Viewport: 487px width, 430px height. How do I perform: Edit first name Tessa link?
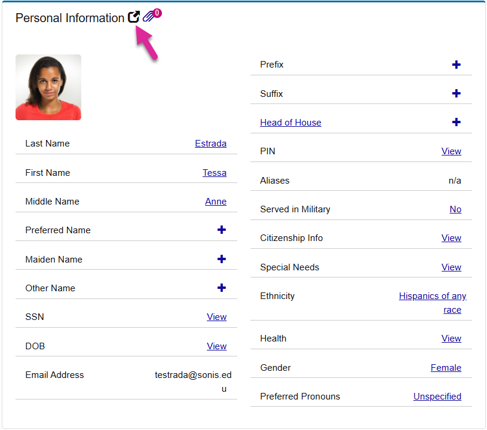coord(214,173)
